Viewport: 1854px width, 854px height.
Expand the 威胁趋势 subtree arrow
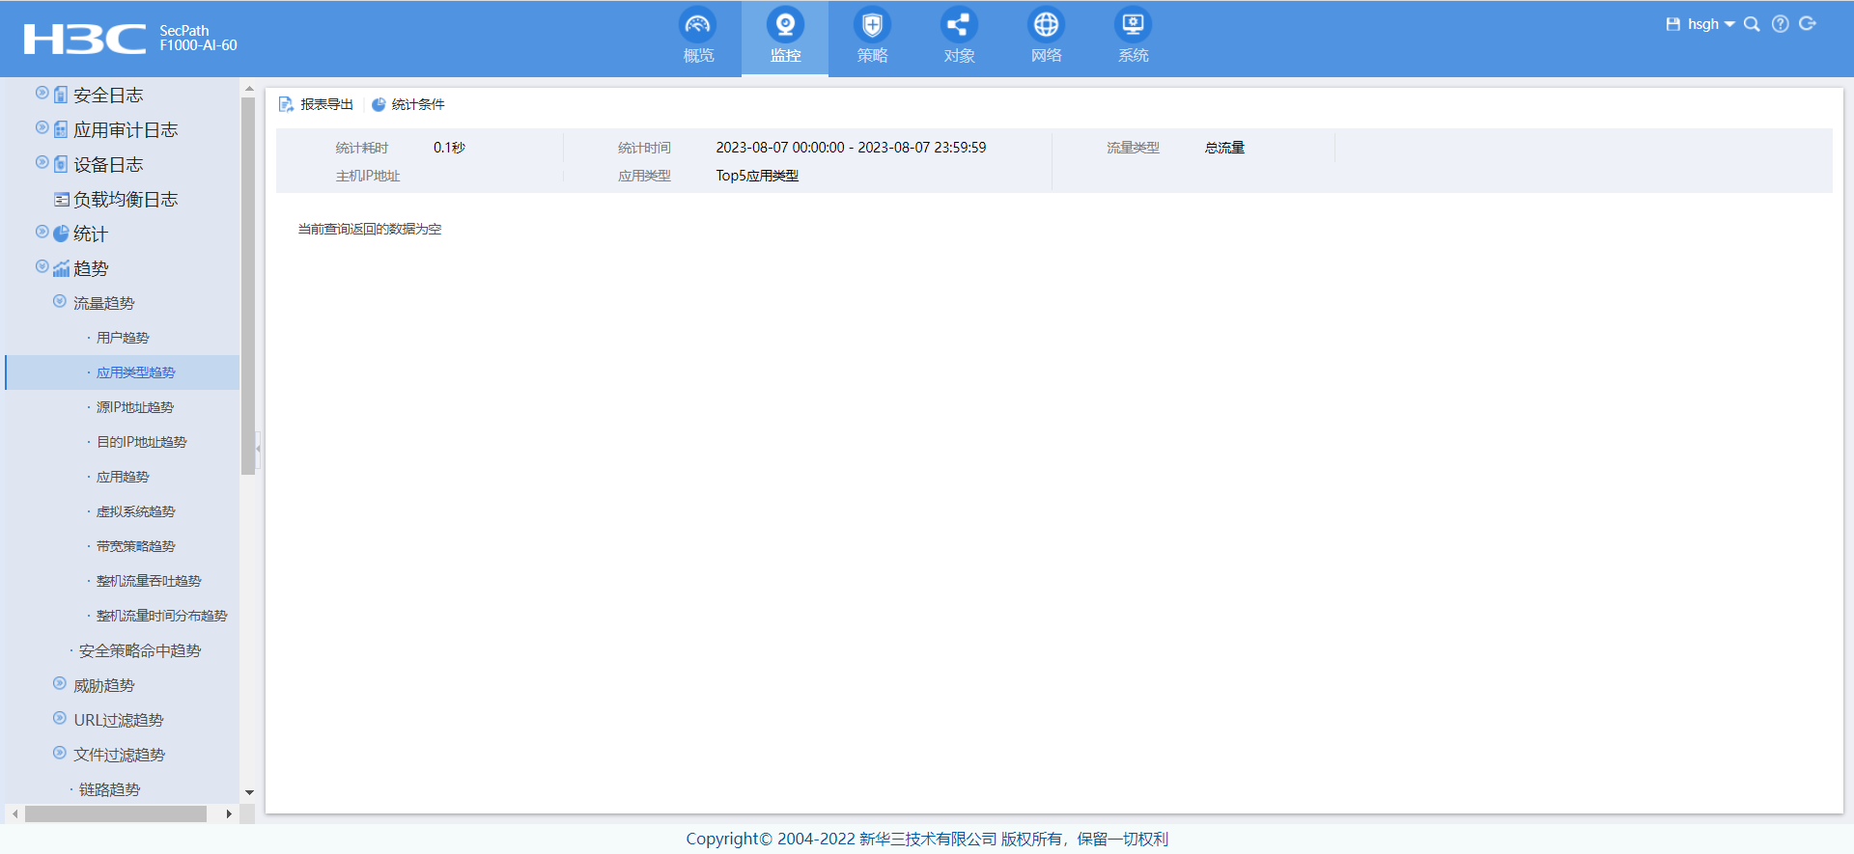60,683
